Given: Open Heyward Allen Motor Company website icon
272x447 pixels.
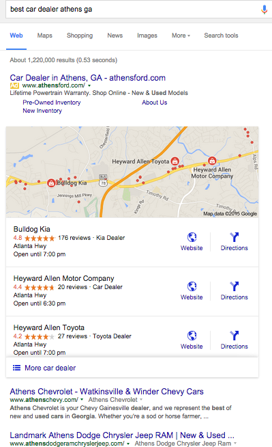Looking at the screenshot, I should click(192, 286).
